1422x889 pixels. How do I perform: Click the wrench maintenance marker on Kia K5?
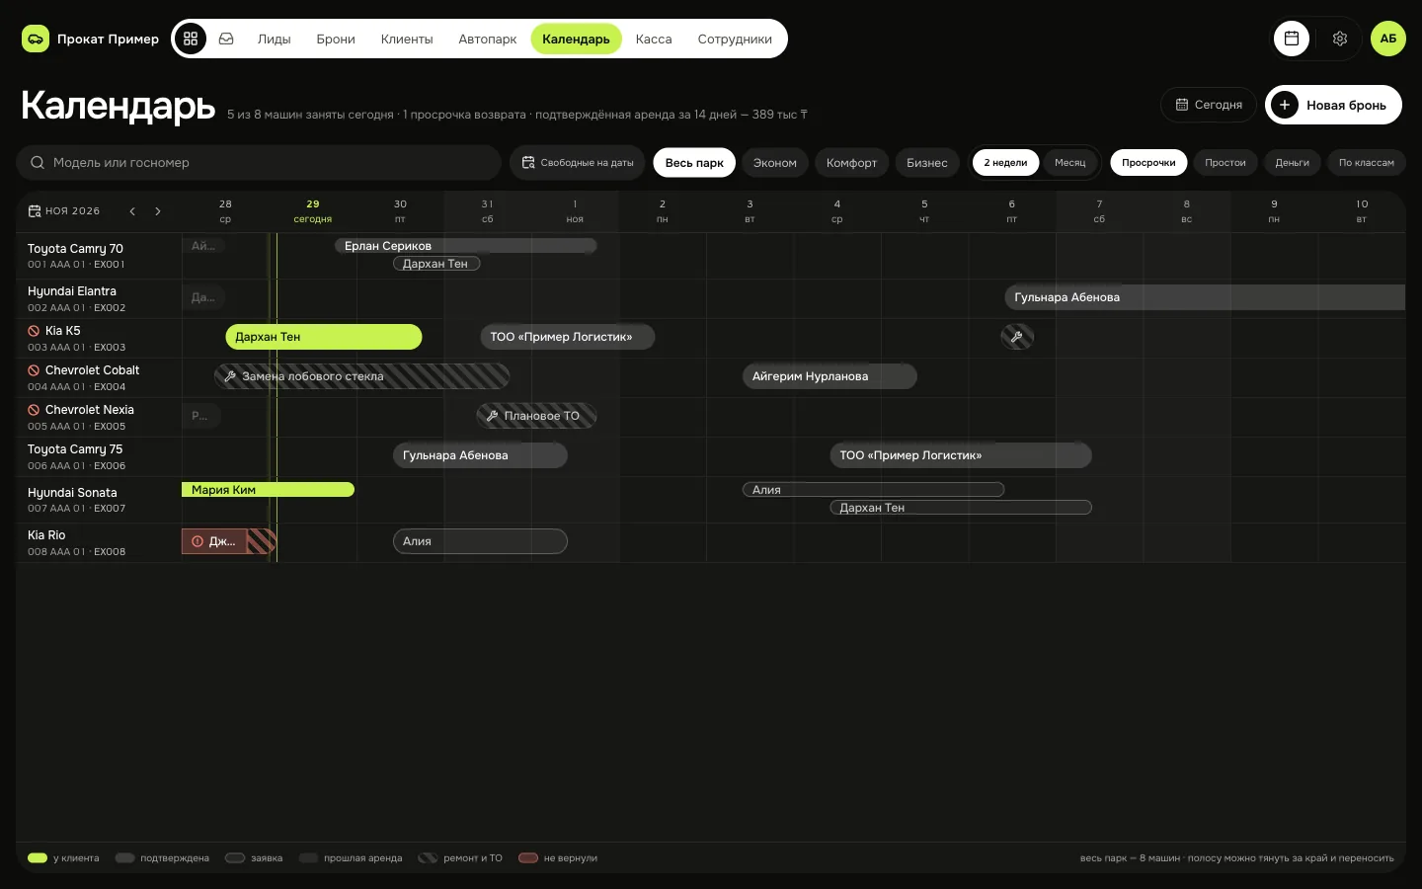1017,337
